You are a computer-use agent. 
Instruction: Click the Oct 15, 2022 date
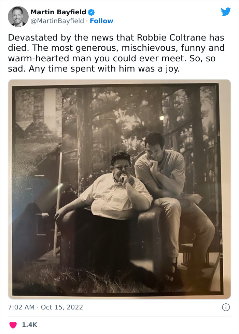pyautogui.click(x=62, y=307)
